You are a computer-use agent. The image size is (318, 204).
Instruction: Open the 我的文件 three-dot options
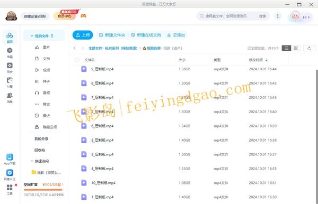click(52, 36)
